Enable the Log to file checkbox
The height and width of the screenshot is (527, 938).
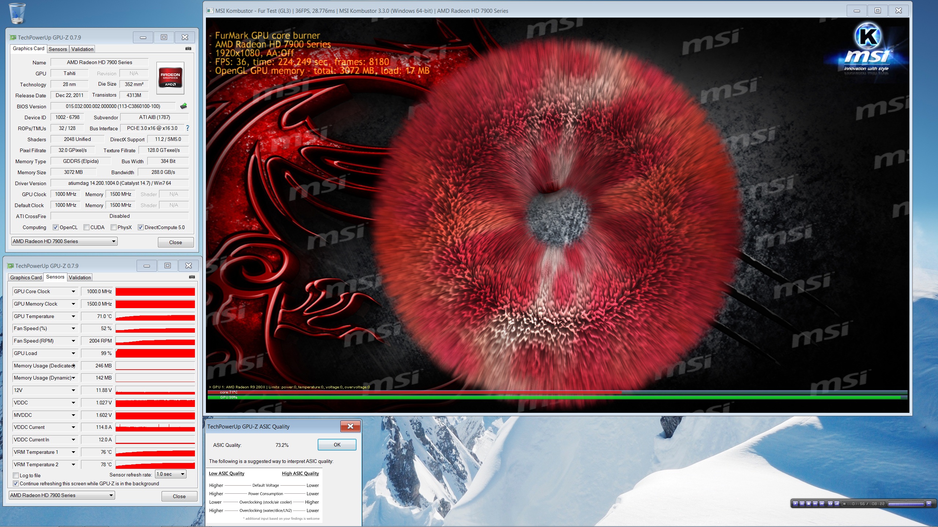[x=16, y=475]
